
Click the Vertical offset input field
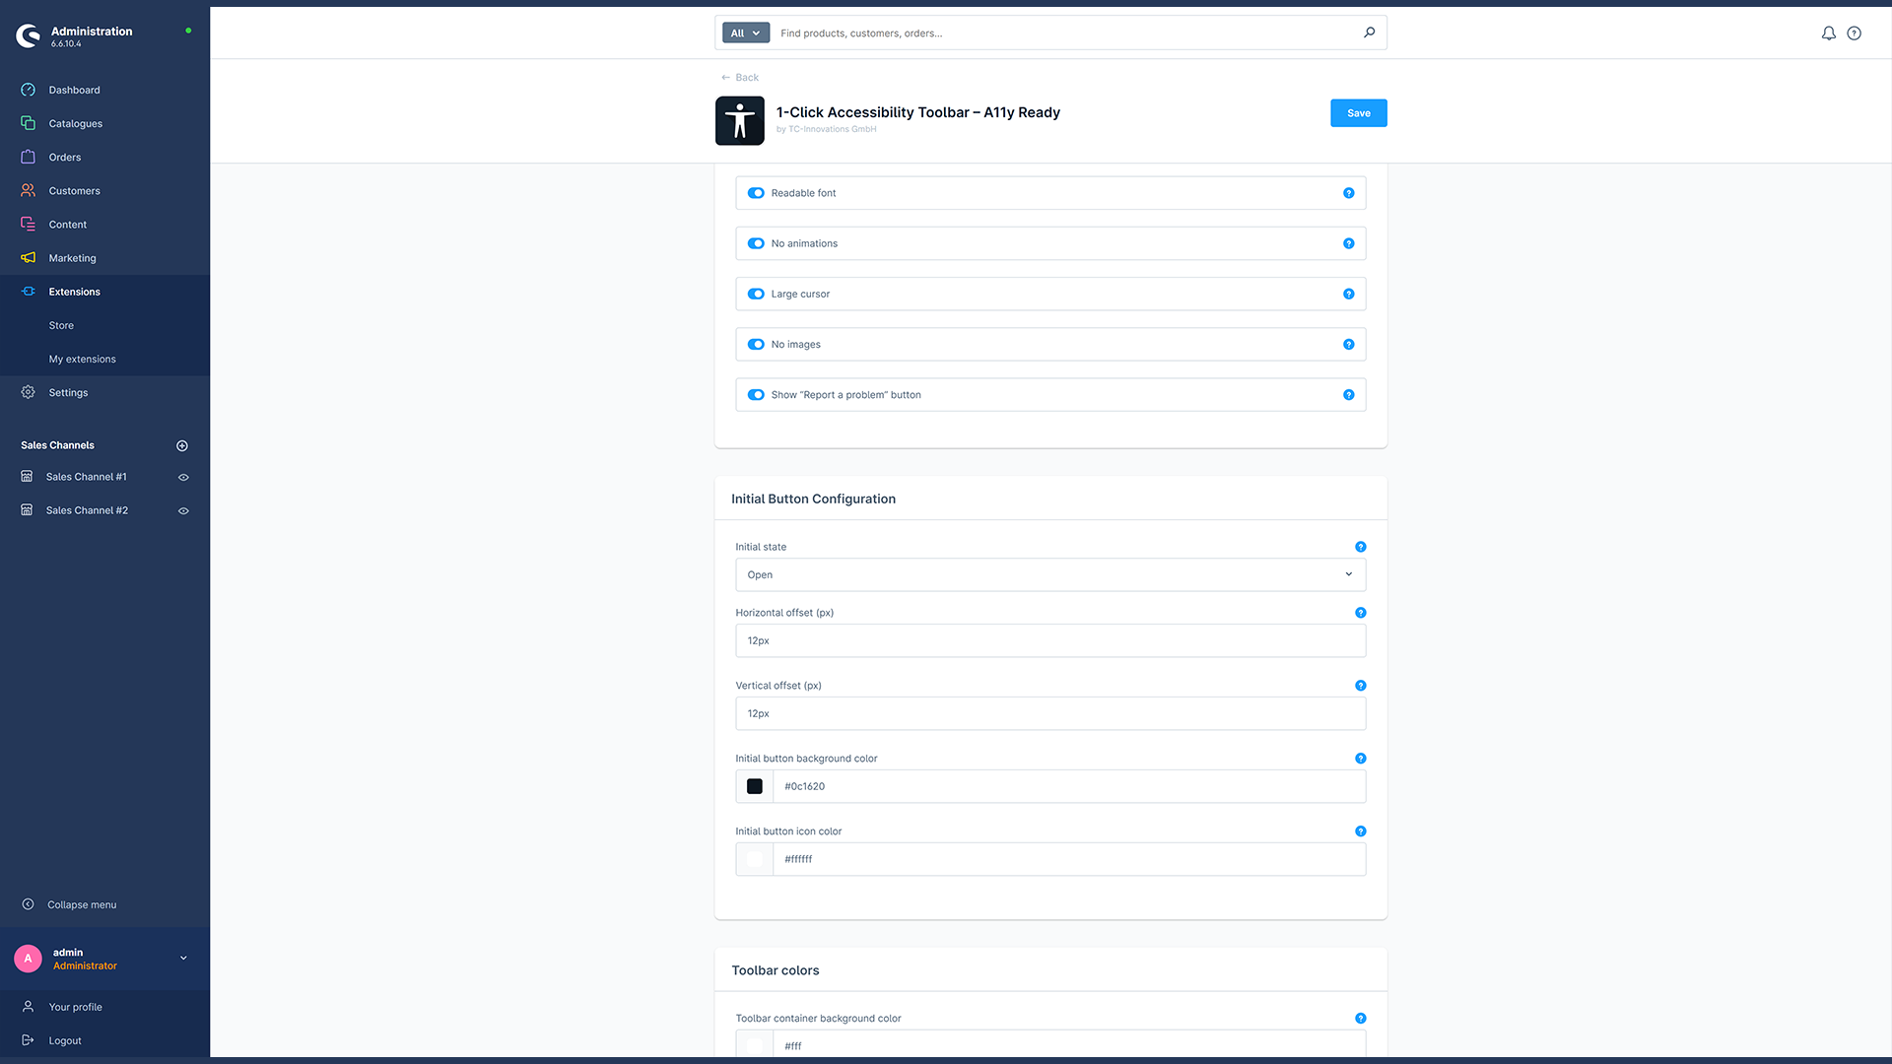1050,713
